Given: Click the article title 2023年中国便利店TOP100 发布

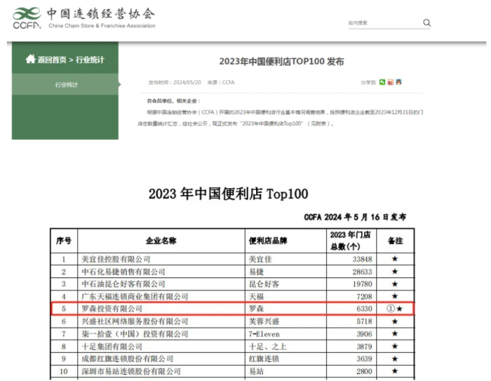Looking at the screenshot, I should [x=281, y=60].
